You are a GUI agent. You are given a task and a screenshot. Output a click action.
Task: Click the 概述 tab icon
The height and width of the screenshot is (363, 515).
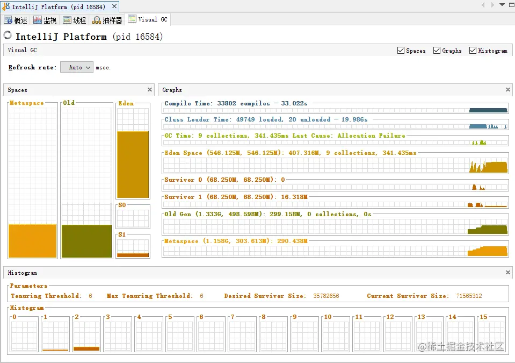coord(8,20)
